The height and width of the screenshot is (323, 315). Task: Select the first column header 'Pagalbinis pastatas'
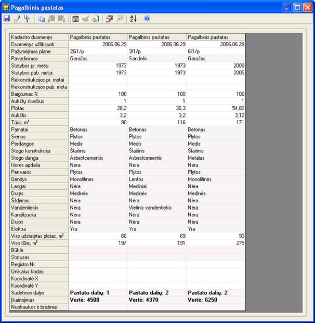coord(98,37)
